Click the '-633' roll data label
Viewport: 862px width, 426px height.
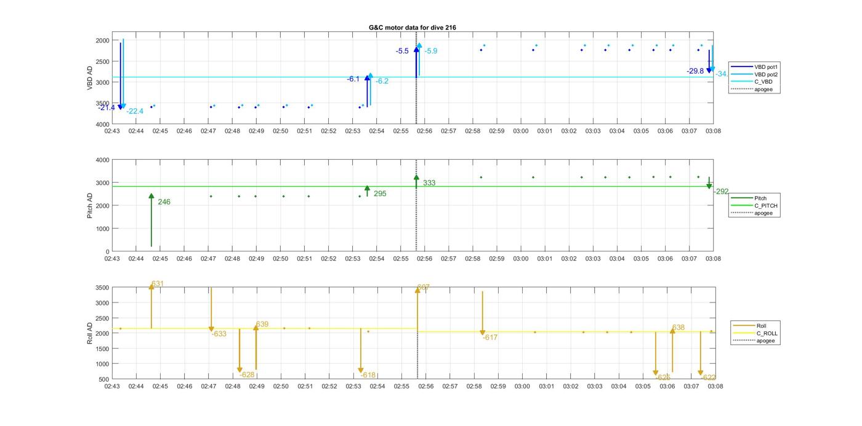pos(219,334)
